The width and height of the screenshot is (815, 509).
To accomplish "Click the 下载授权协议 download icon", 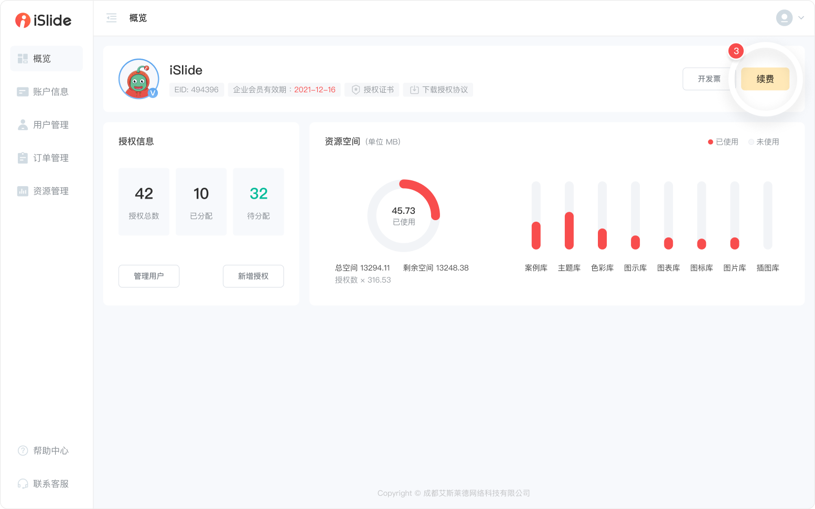I will pos(414,90).
